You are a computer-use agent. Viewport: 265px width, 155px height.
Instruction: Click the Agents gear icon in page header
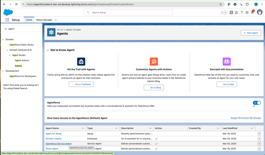point(51,32)
